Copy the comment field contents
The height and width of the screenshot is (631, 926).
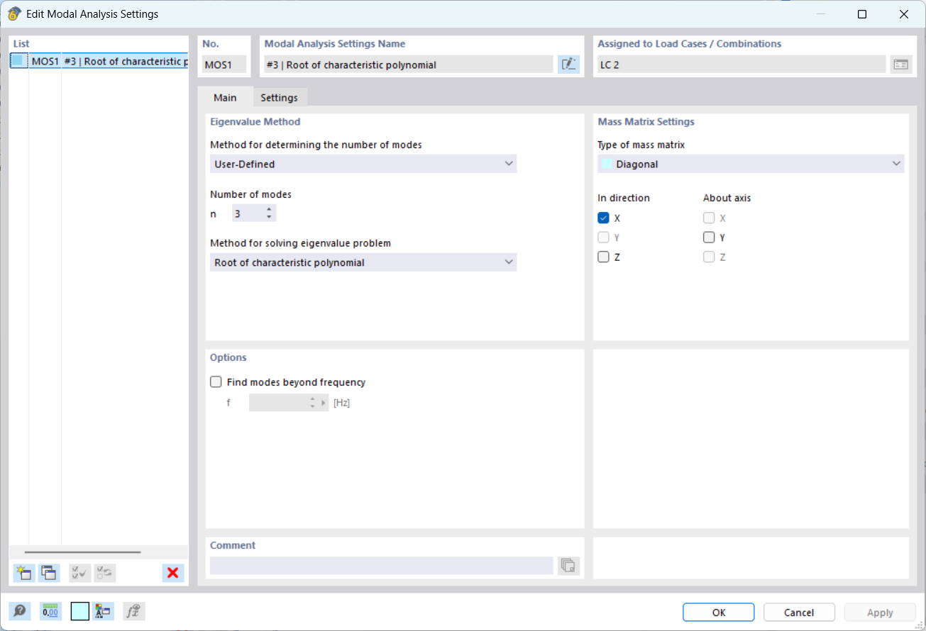[568, 565]
